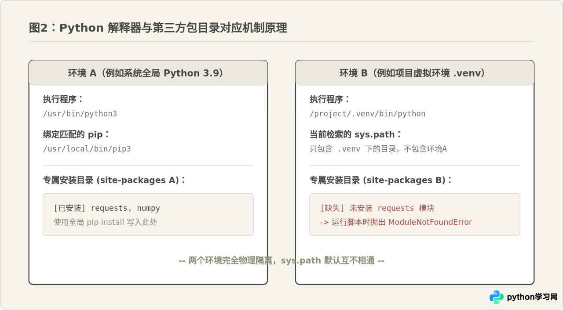Click the path "/usr/bin/python3"
Viewport: 563px width, 310px height.
(x=80, y=114)
